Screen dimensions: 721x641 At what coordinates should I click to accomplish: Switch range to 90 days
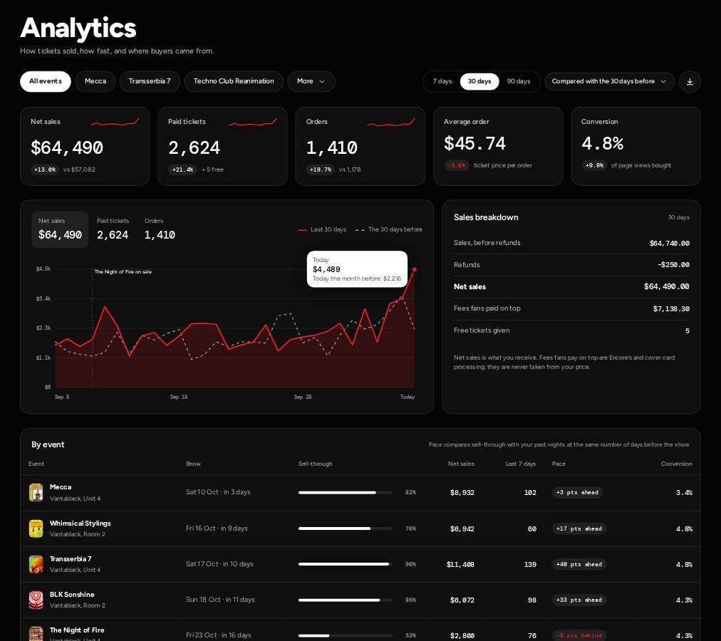coord(518,81)
